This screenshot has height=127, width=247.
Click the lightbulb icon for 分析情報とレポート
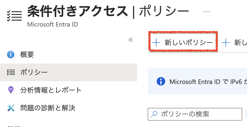click(x=11, y=90)
